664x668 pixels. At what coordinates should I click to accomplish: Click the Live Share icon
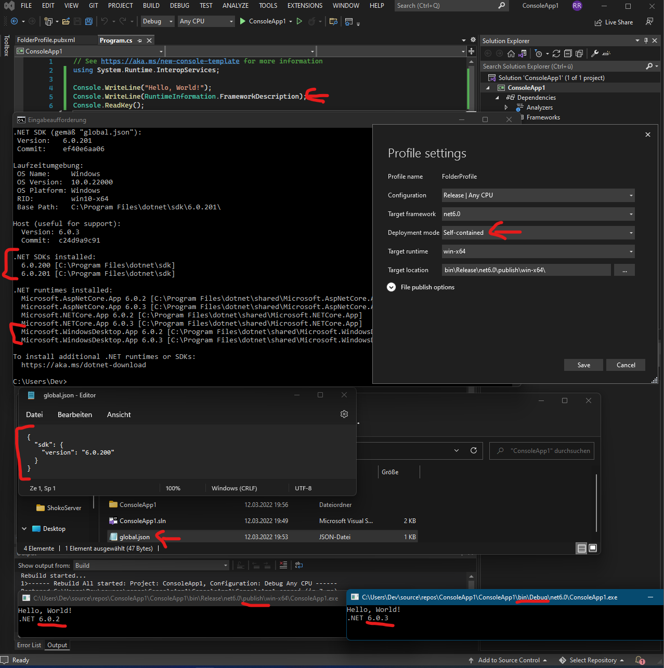point(614,22)
